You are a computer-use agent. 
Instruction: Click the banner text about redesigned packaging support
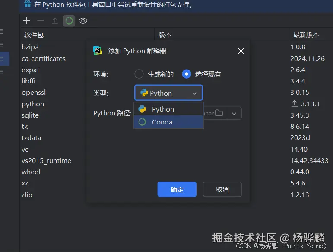pos(114,4)
